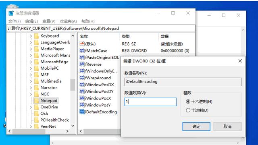Expand the OneDrive tree node
258x145 pixels.
pos(31,107)
